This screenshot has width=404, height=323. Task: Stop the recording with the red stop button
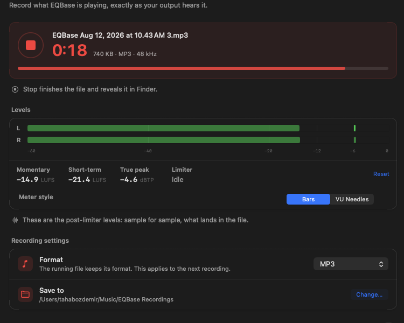click(31, 45)
